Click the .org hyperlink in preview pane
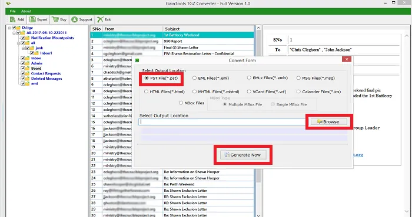Screen dimensions: 412x217 (358, 155)
